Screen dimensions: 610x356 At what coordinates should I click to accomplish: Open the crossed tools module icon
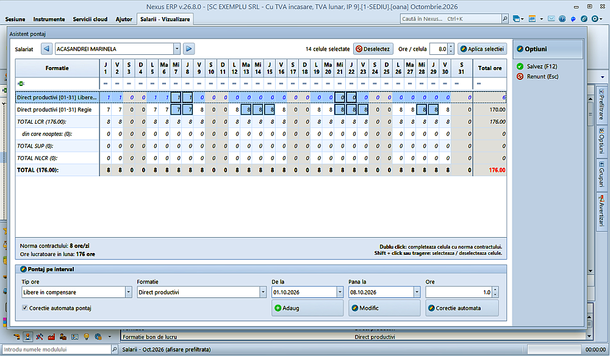click(39, 336)
